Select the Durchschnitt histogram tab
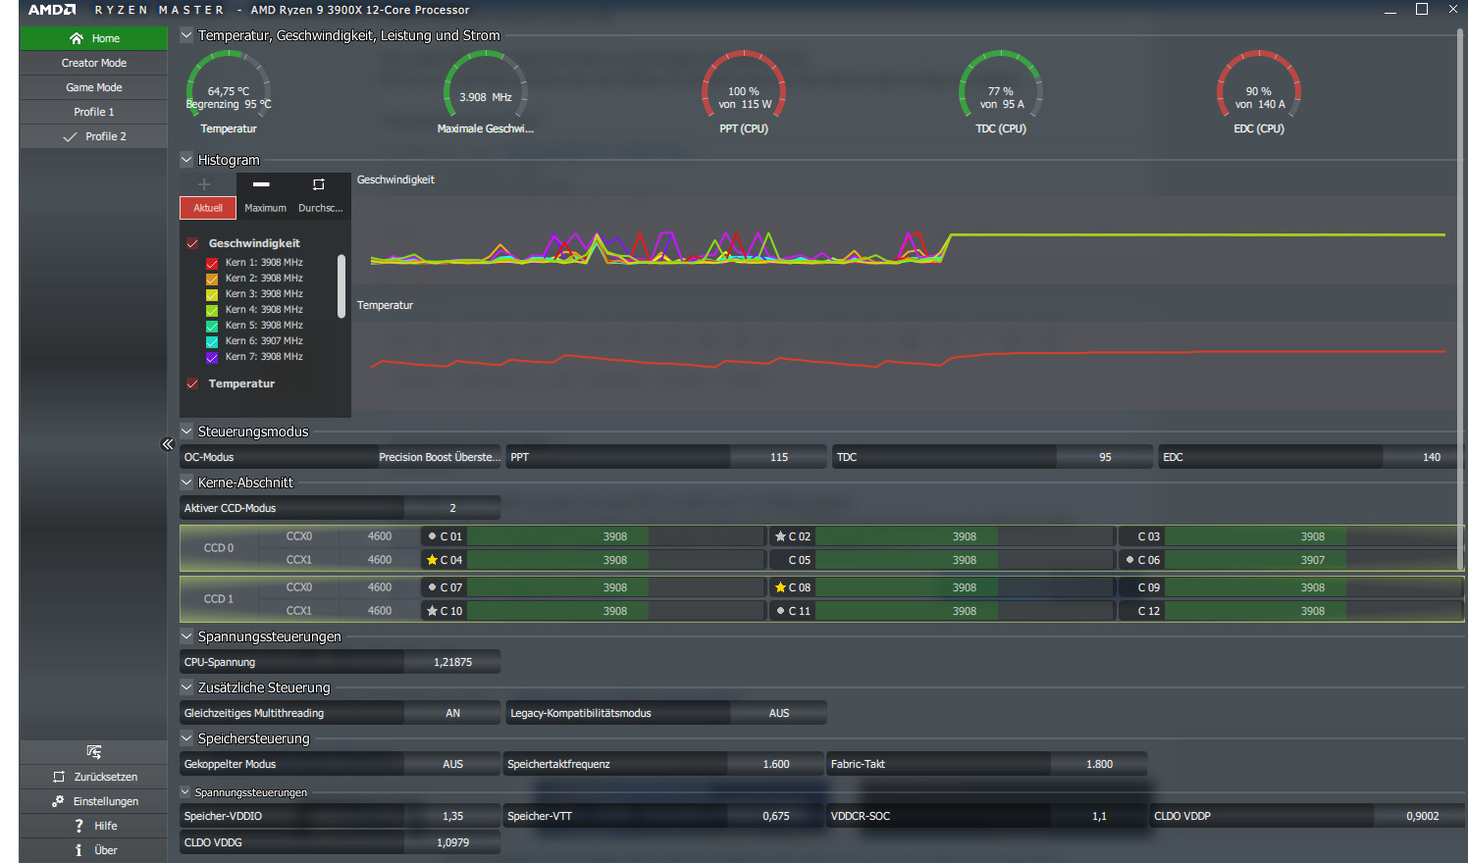The image size is (1468, 863). (x=321, y=208)
